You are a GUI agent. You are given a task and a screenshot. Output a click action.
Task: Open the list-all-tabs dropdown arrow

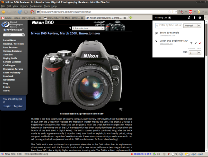[205, 18]
